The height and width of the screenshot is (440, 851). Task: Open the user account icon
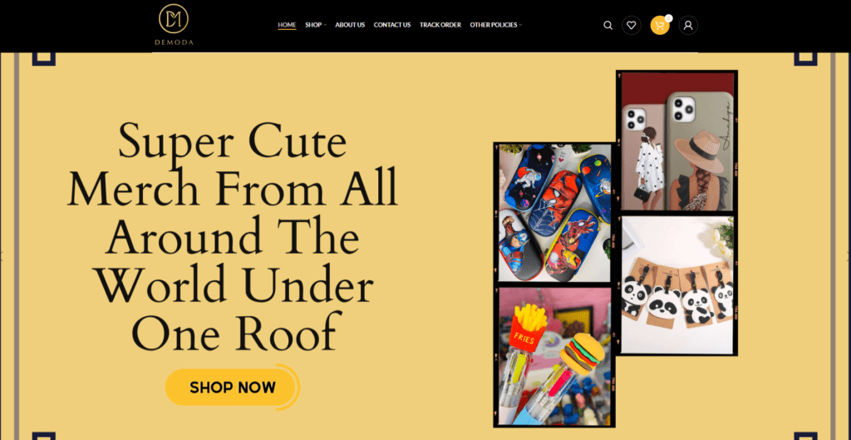688,25
